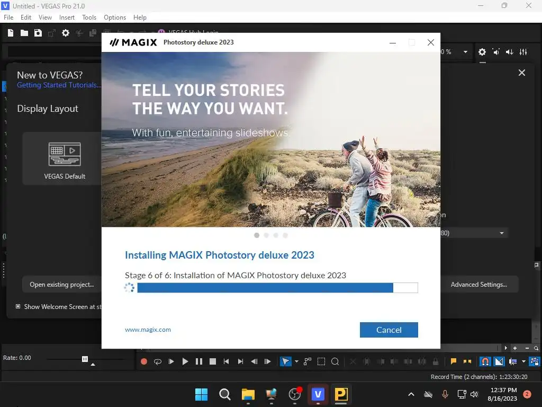Close the VEGAS welcome screen panel
Screen dimensions: 542x407
point(522,73)
